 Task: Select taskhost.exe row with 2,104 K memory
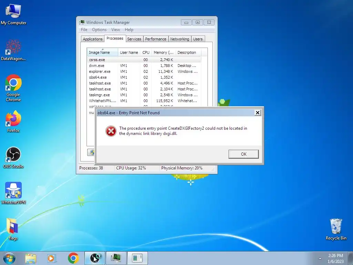(144, 89)
